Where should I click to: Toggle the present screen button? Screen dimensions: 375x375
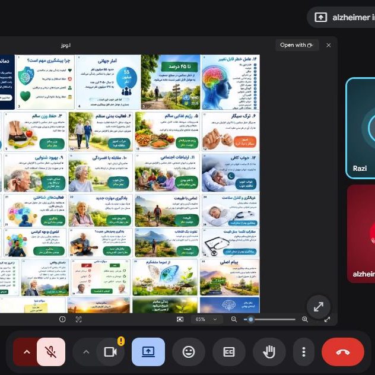coord(148,352)
